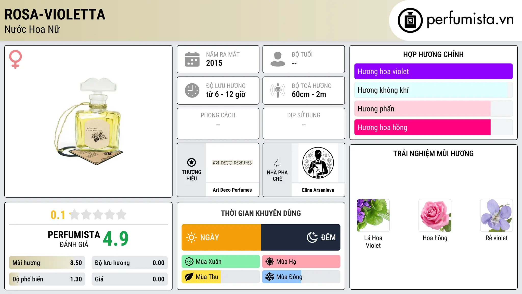Viewport: 522px width, 294px height.
Task: Click the person icon beside Độ Tuổi
Action: coord(278,59)
